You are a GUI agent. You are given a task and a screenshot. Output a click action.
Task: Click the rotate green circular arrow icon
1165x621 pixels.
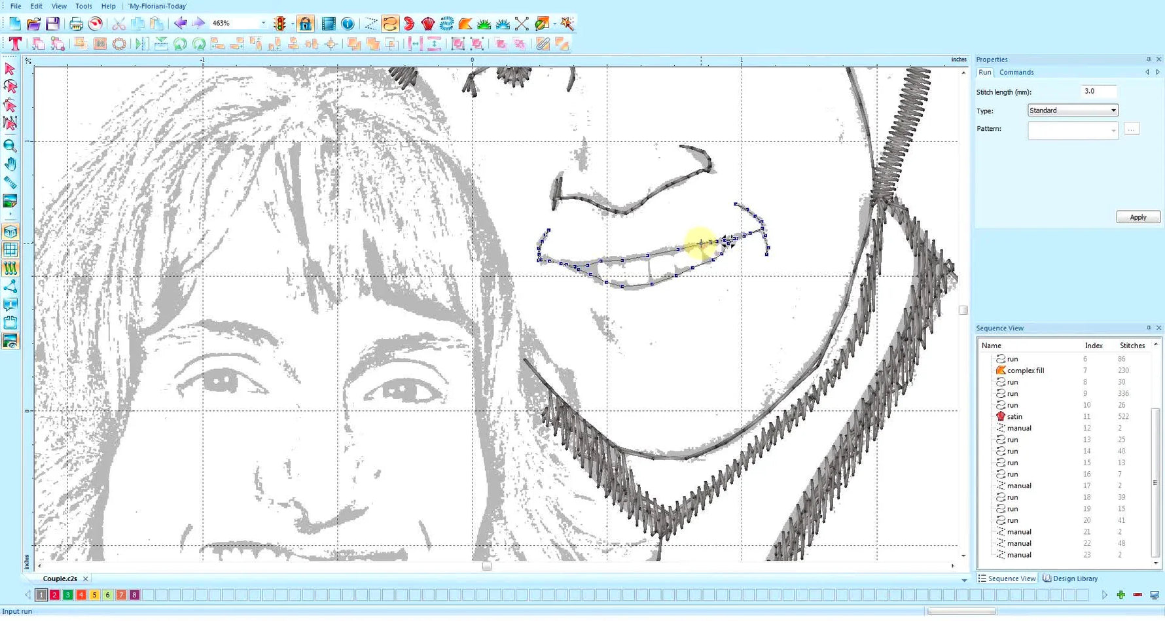180,44
